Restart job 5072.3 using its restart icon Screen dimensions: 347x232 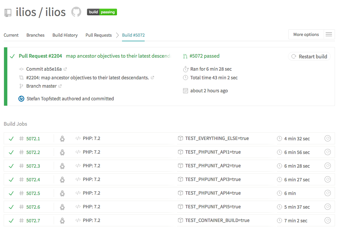(328, 166)
